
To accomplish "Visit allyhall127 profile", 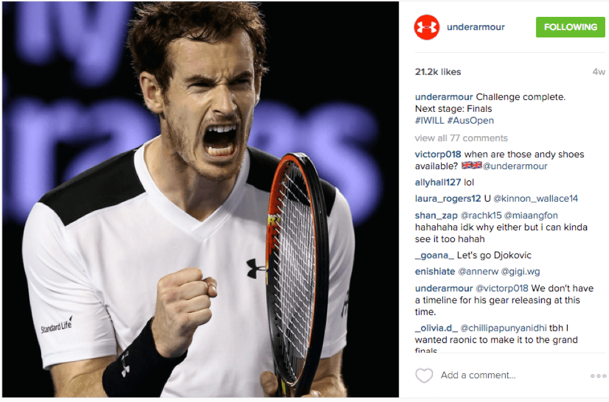I will click(438, 182).
